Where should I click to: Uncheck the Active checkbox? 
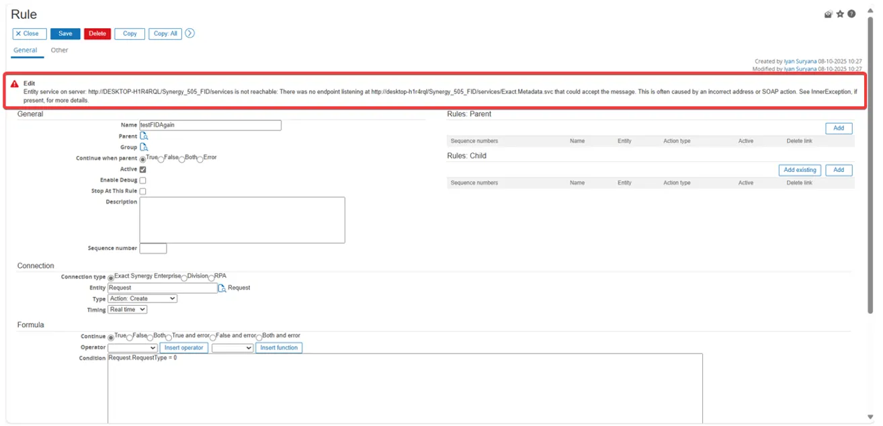(142, 170)
